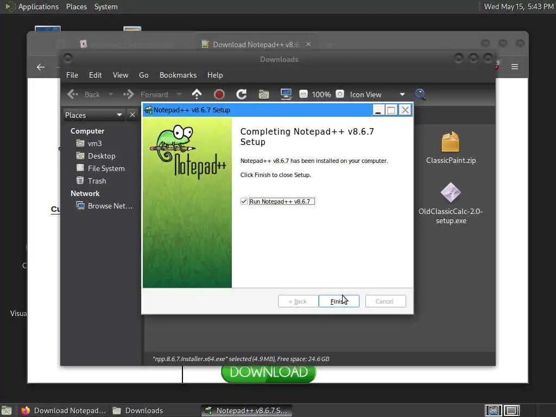Image resolution: width=556 pixels, height=417 pixels.
Task: Open the Edit menu in file manager
Action: click(x=95, y=75)
